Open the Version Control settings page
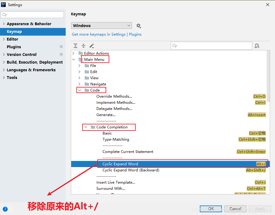275x215 pixels. coord(21,55)
